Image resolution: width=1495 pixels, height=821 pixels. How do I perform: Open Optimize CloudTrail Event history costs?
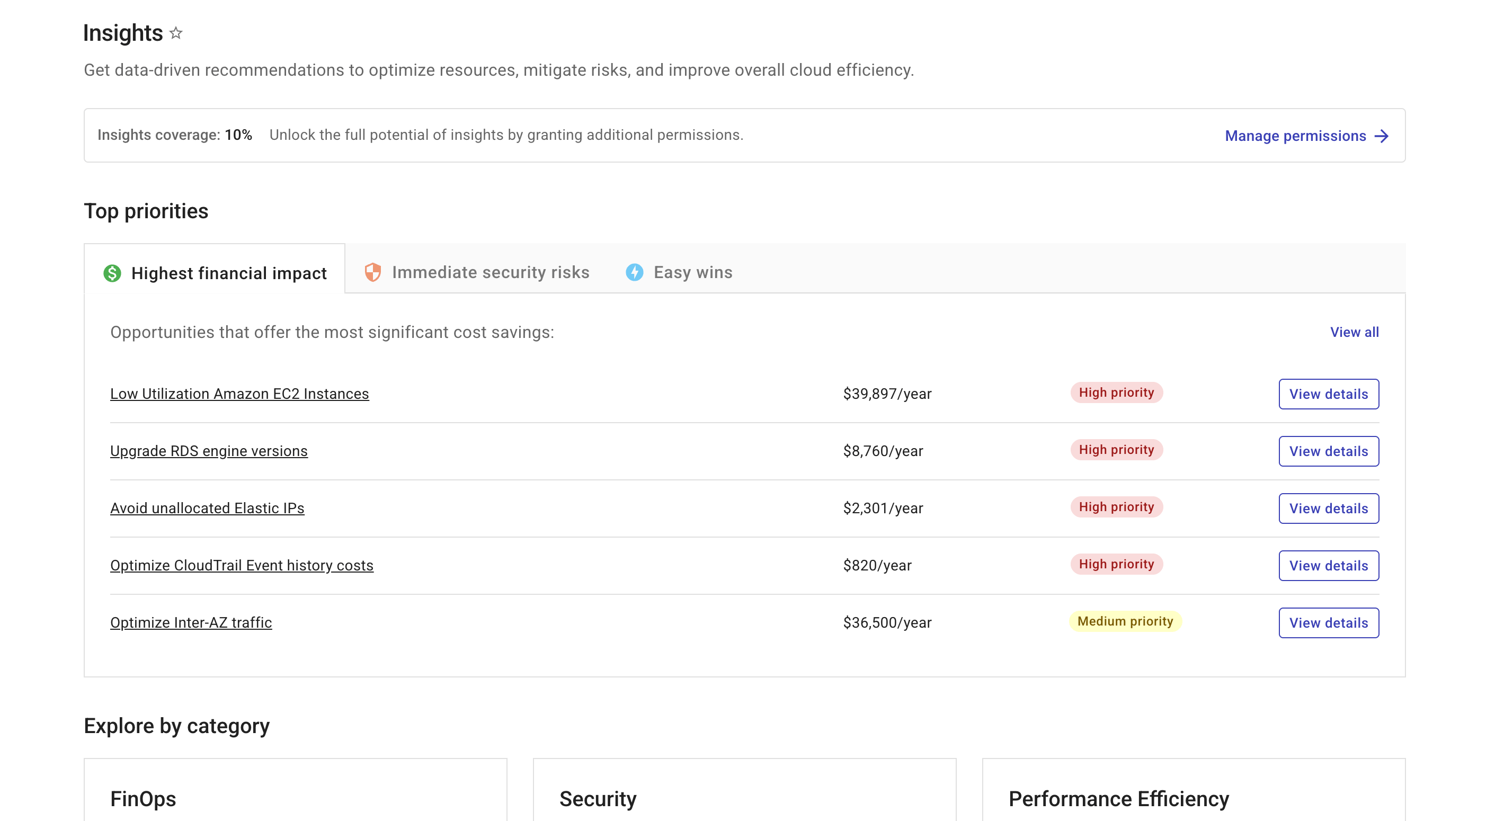point(242,565)
